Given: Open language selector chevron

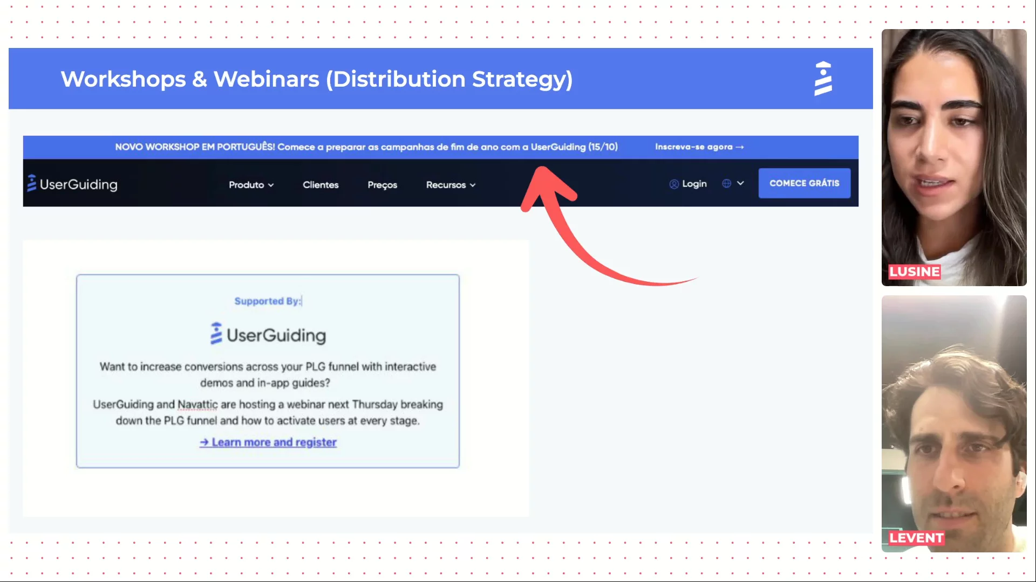Looking at the screenshot, I should coord(740,184).
